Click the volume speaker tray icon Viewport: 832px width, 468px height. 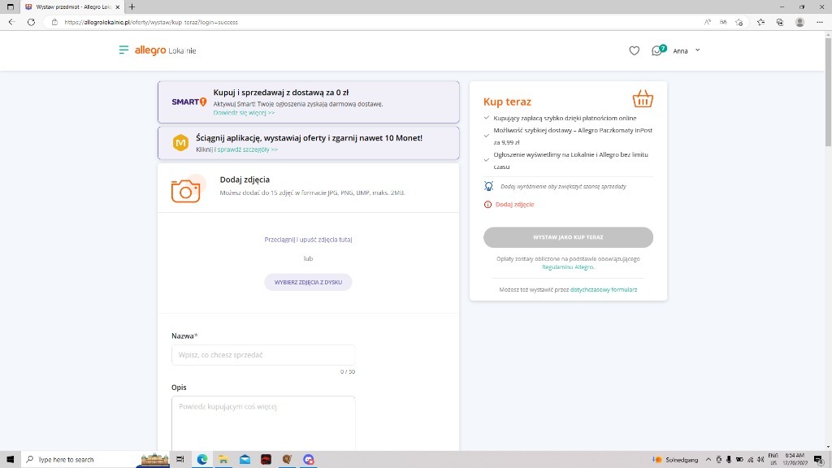point(760,460)
